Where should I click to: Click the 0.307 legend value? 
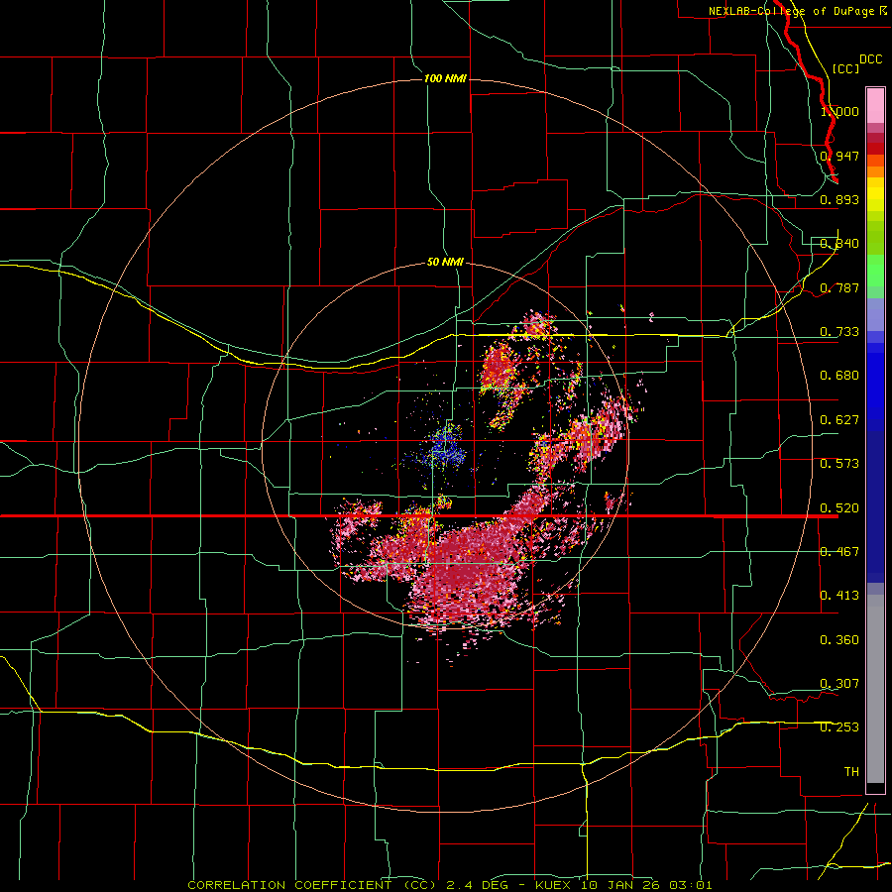[839, 684]
